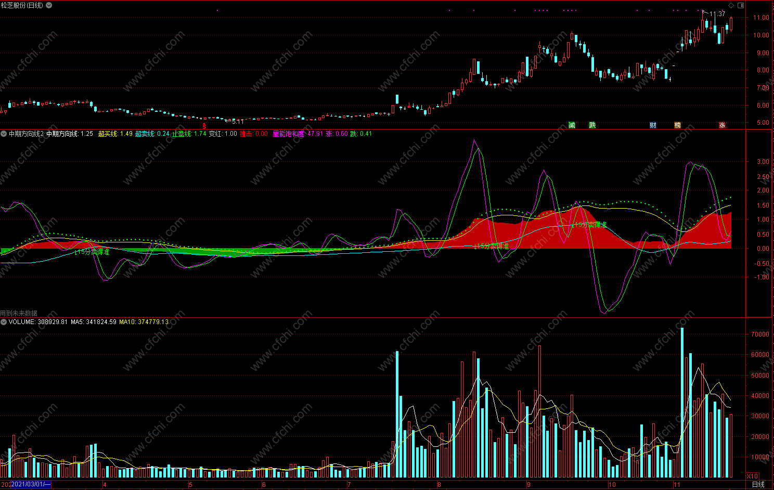Click the red S signal marker
Viewport: 774px width, 490px height.
point(204,126)
